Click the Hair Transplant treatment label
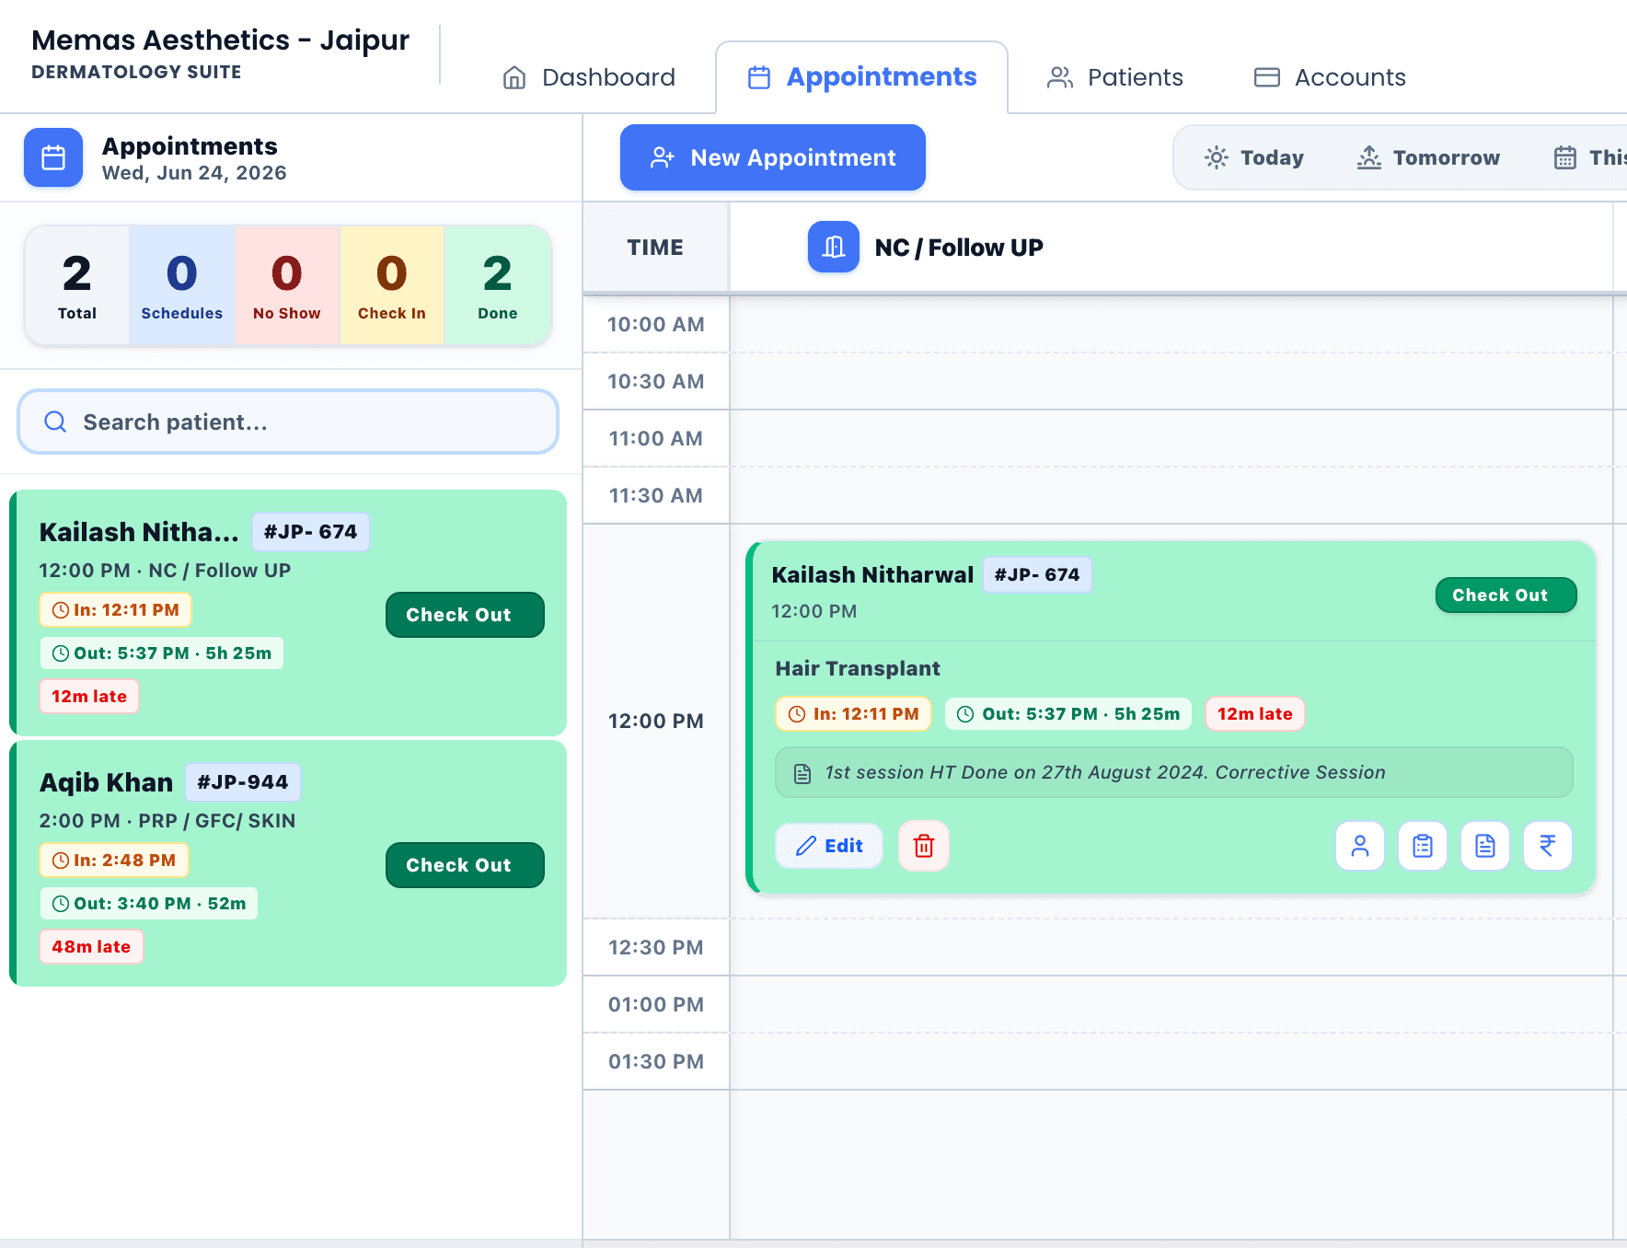This screenshot has width=1627, height=1248. (x=858, y=669)
